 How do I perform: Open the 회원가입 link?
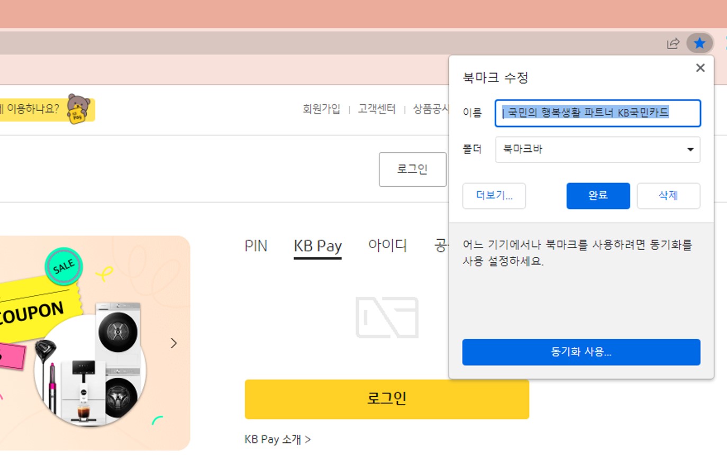click(x=321, y=109)
